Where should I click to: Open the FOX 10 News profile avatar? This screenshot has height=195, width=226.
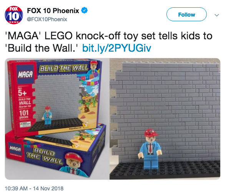14,15
